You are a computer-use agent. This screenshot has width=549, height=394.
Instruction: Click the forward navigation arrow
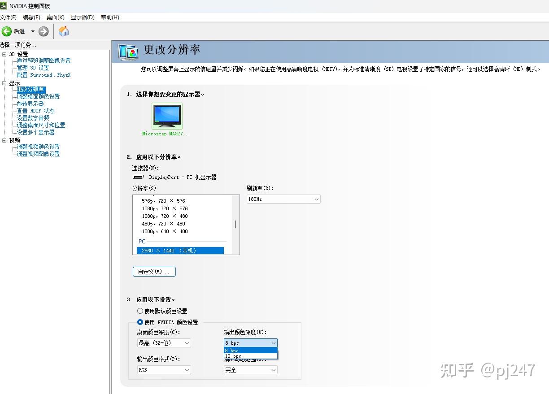tap(43, 31)
